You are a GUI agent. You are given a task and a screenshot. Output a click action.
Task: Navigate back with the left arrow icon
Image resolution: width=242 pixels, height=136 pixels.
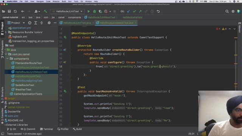click(x=23, y=11)
